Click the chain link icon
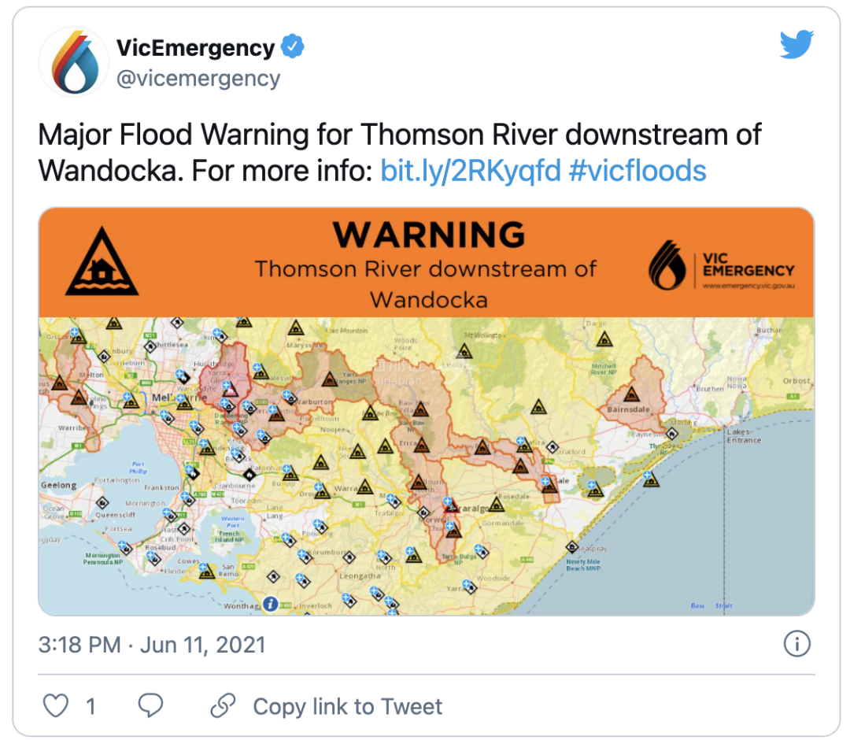The width and height of the screenshot is (850, 740). pos(223,705)
